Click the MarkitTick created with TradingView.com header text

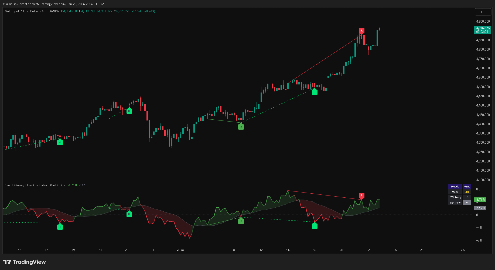pyautogui.click(x=53, y=4)
